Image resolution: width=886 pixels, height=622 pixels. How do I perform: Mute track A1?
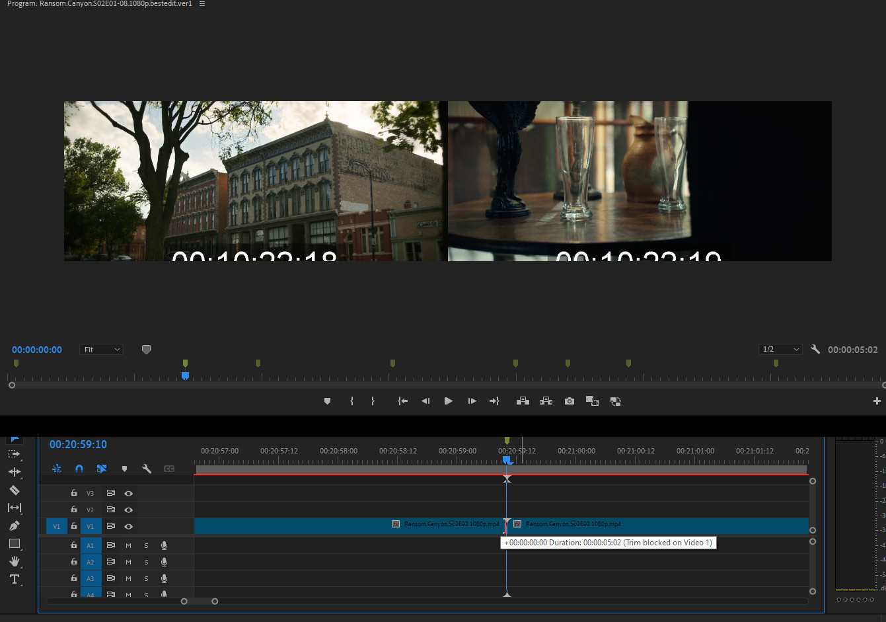pos(128,545)
